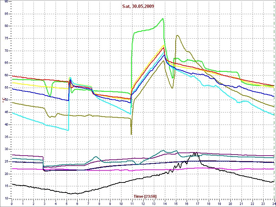Click hour 13 label on time axis
Image resolution: width=276 pixels, height=207 pixels.
[154, 204]
